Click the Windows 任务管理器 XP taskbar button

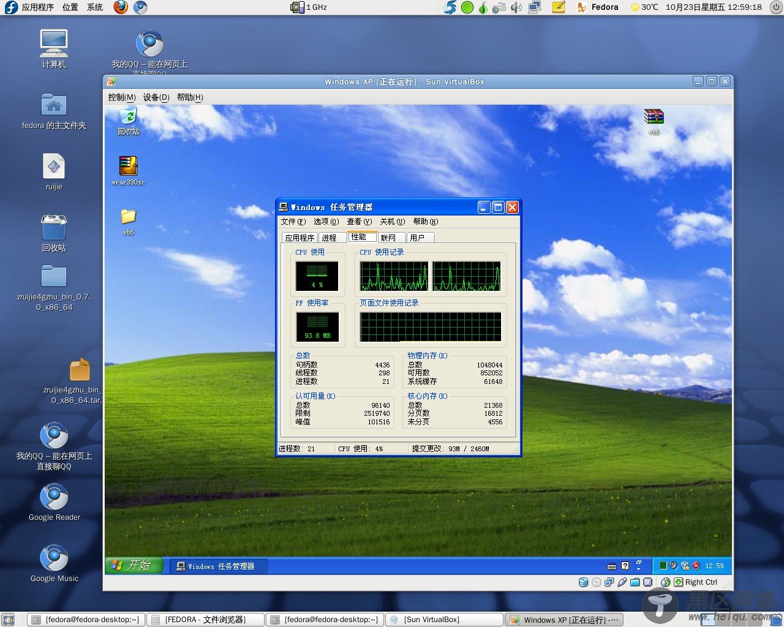coord(219,566)
